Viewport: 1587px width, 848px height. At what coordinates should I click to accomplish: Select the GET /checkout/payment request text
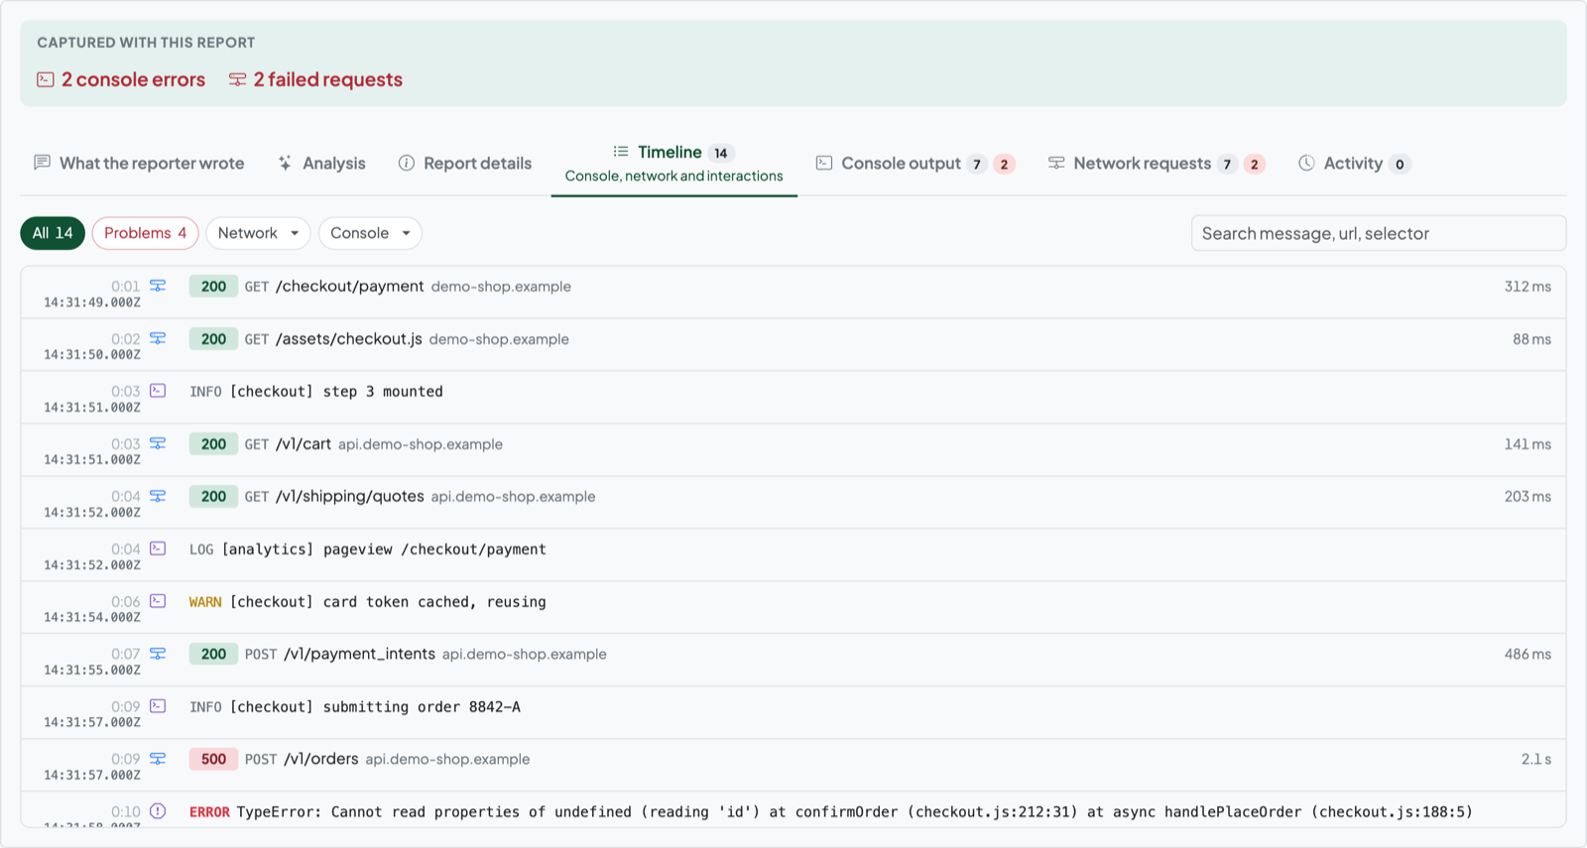click(334, 287)
